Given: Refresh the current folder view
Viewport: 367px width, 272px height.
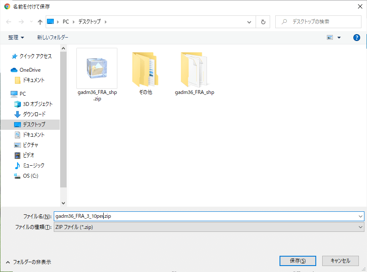Looking at the screenshot, I should click(x=263, y=22).
